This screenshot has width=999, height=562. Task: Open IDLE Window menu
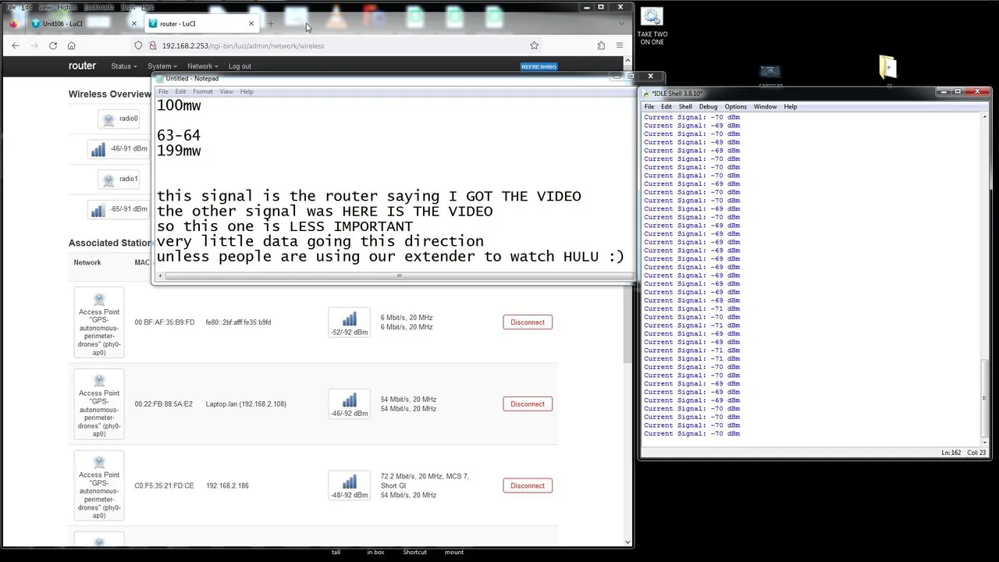(765, 106)
